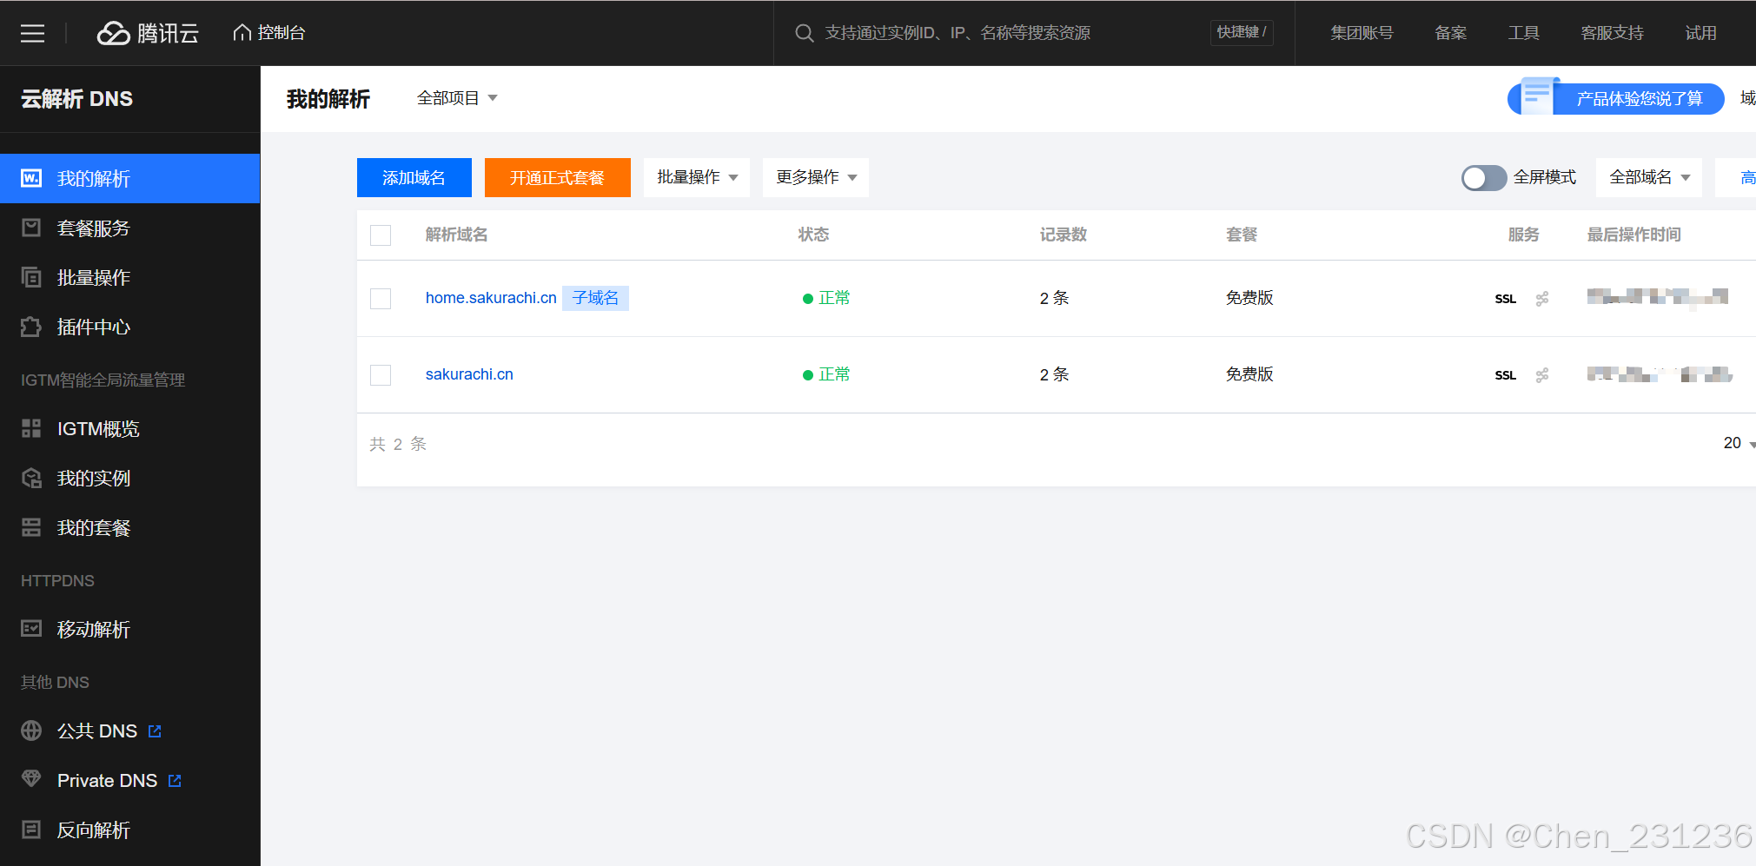Click the 添加域名 button
The height and width of the screenshot is (866, 1756).
[x=414, y=177]
